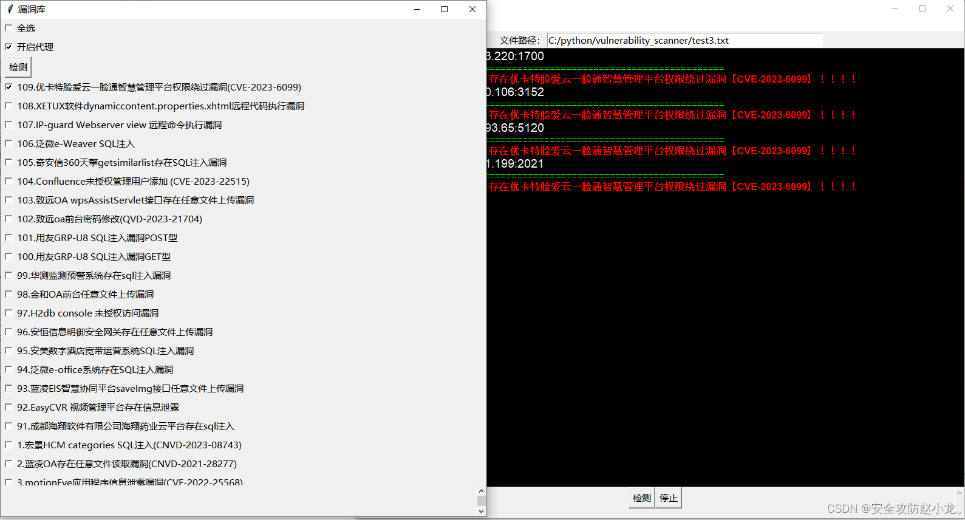Image resolution: width=965 pixels, height=520 pixels.
Task: Check item 1 宏景HCM categories SQL注入
Action: 9,445
